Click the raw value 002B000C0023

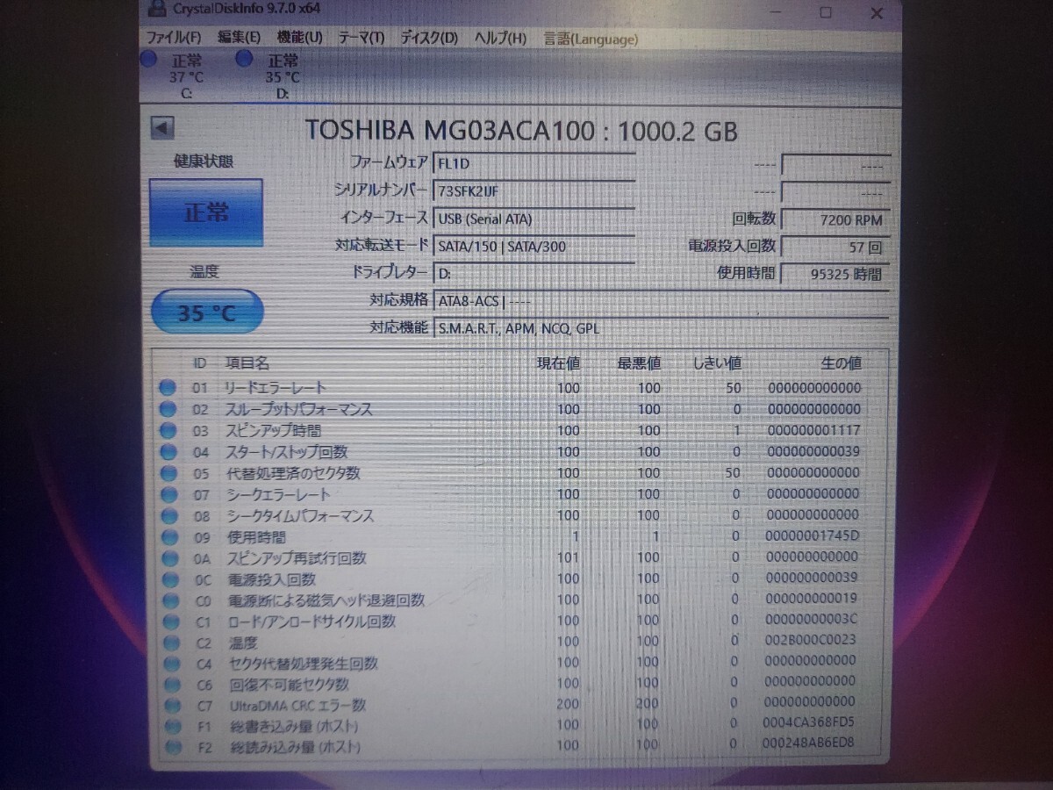(810, 642)
